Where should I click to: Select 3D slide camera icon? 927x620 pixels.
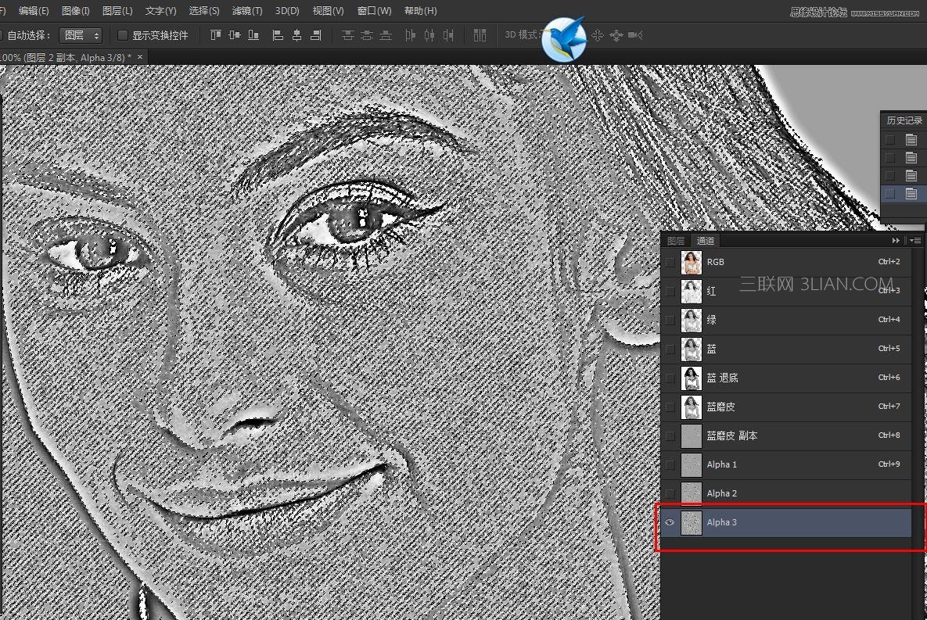click(x=616, y=35)
